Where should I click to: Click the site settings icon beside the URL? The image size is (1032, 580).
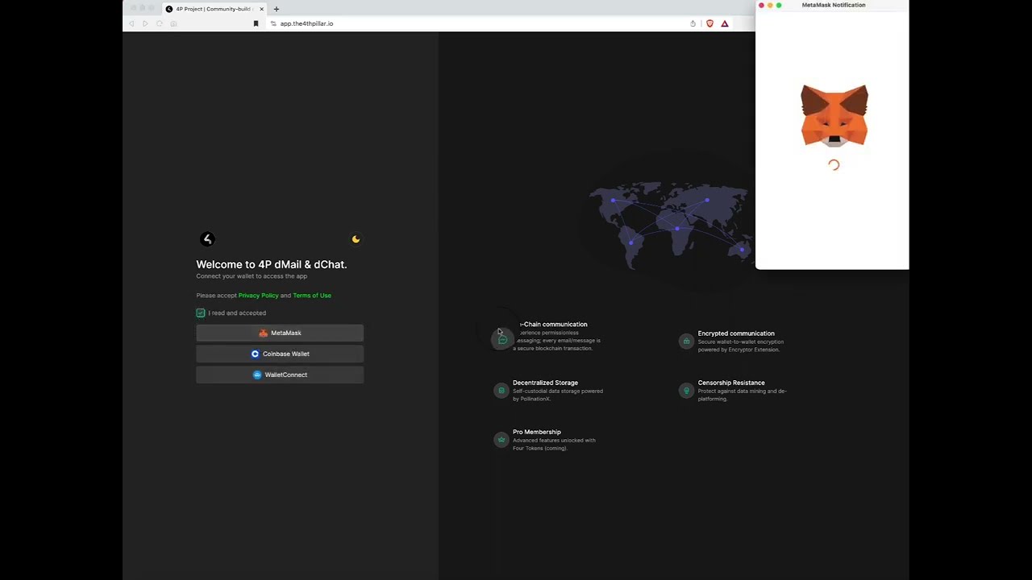click(x=273, y=23)
